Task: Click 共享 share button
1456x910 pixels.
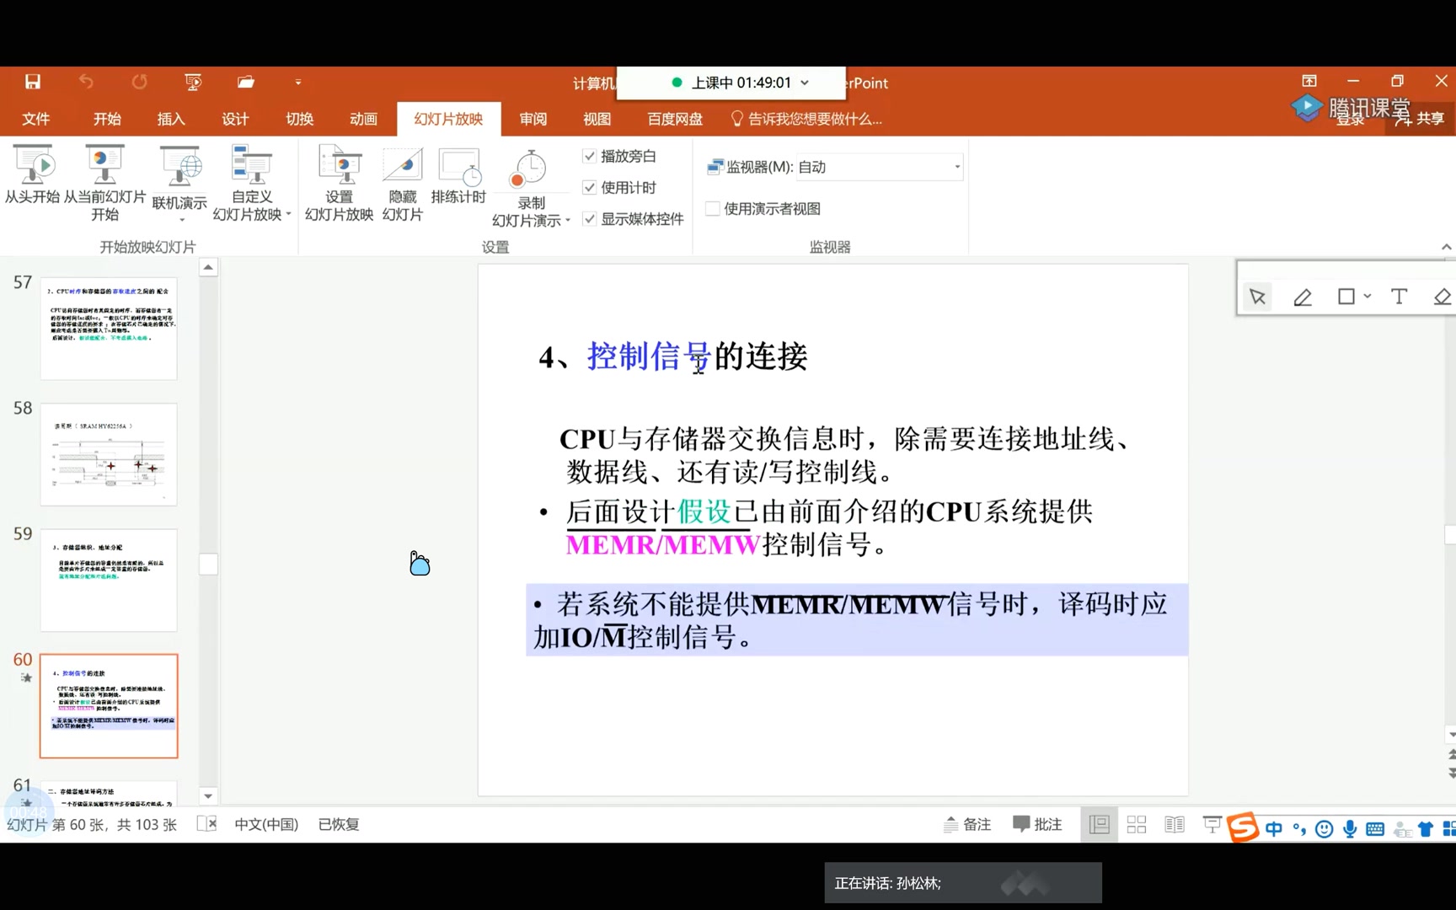Action: (1421, 119)
